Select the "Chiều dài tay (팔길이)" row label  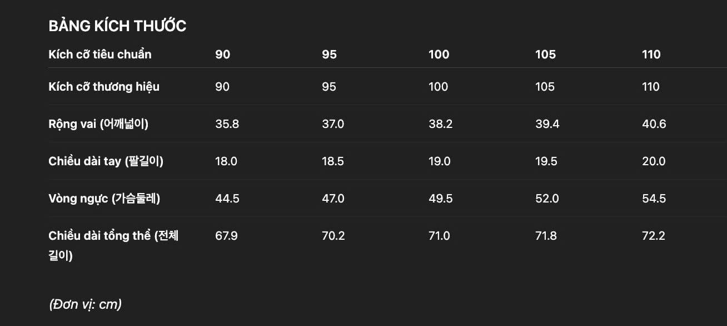[x=106, y=161]
